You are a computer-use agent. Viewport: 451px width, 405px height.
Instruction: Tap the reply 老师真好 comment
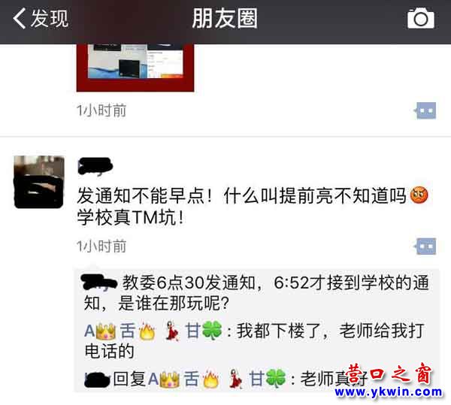tap(334, 379)
